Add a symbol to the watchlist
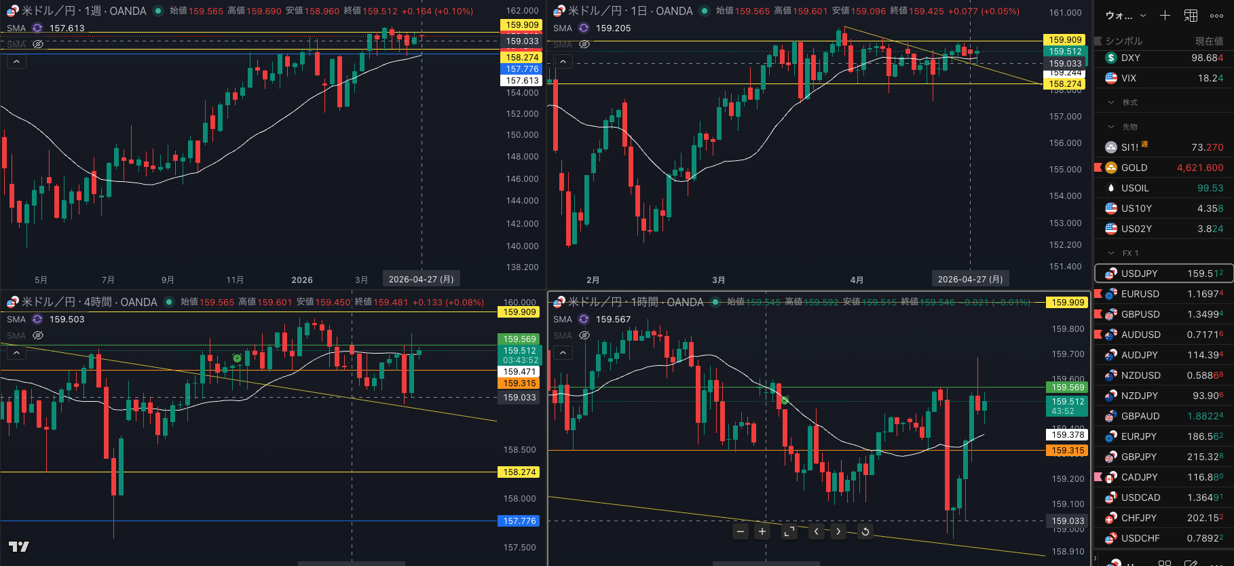Screen dimensions: 1234x566 pyautogui.click(x=1165, y=15)
